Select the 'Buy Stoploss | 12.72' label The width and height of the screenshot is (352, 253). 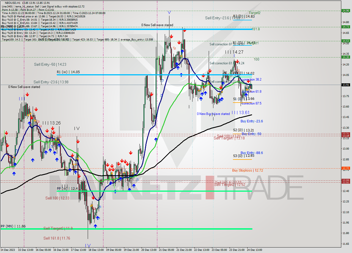pos(248,170)
